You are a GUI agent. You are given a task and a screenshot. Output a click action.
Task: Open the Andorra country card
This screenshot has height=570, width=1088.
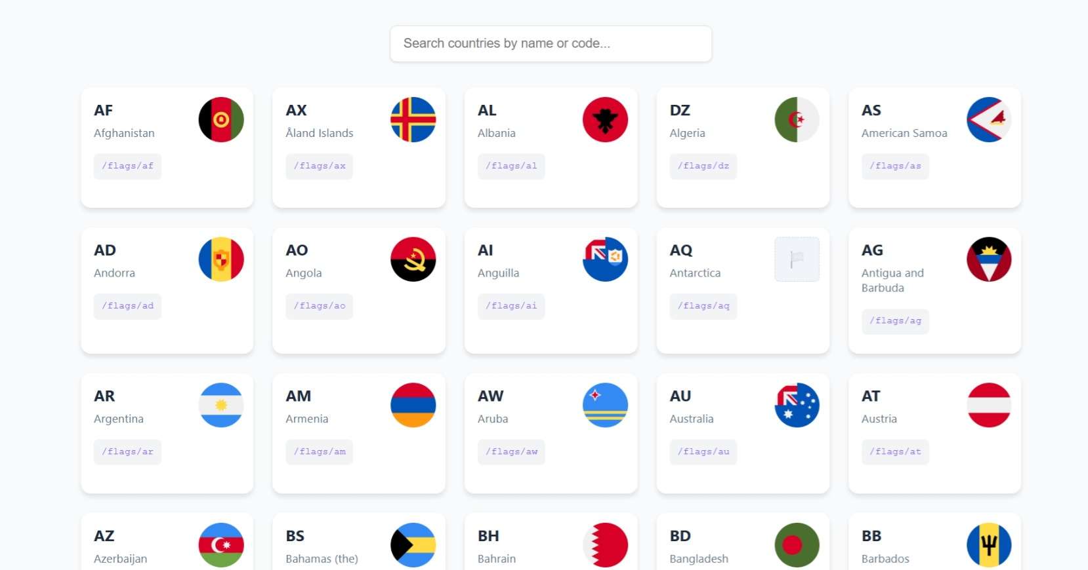point(167,291)
